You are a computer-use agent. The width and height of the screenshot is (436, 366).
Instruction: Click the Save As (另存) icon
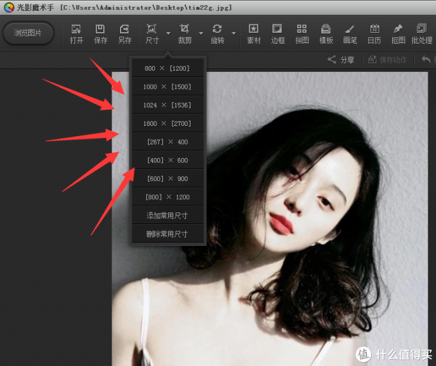click(x=124, y=33)
